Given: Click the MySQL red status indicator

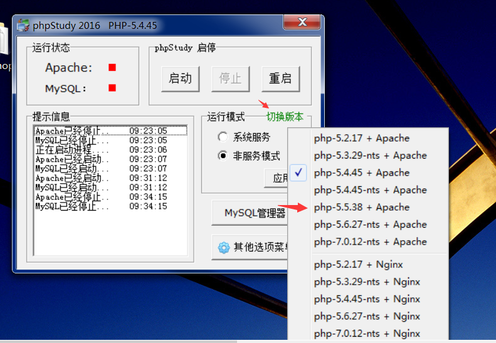Looking at the screenshot, I should coord(112,88).
